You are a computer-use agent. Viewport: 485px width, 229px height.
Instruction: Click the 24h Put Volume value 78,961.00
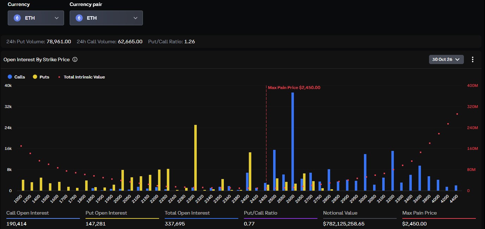(59, 42)
